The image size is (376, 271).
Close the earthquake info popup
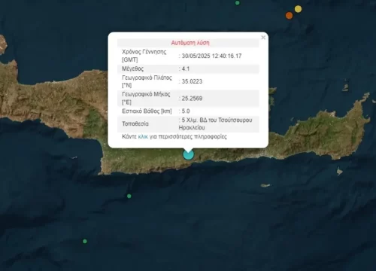(263, 38)
